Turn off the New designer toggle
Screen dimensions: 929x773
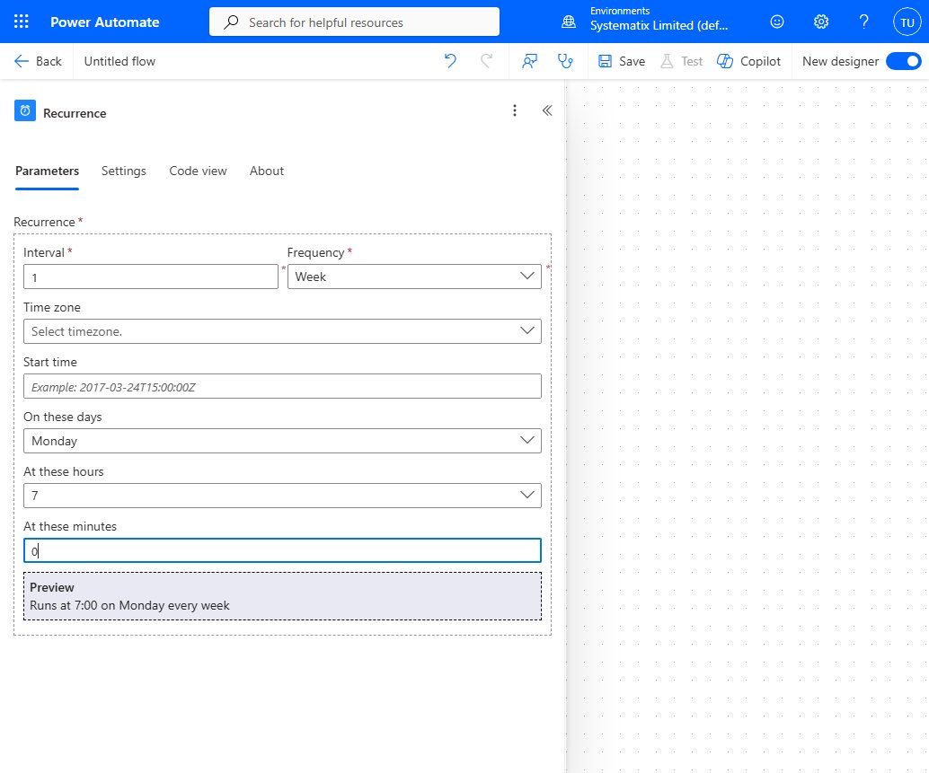pyautogui.click(x=903, y=61)
